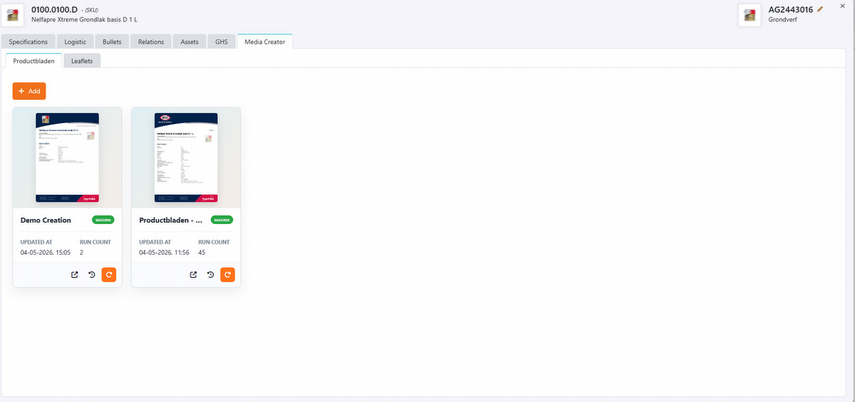Rerun the Productbladen card with orange refresh
855x402 pixels.
[x=227, y=275]
